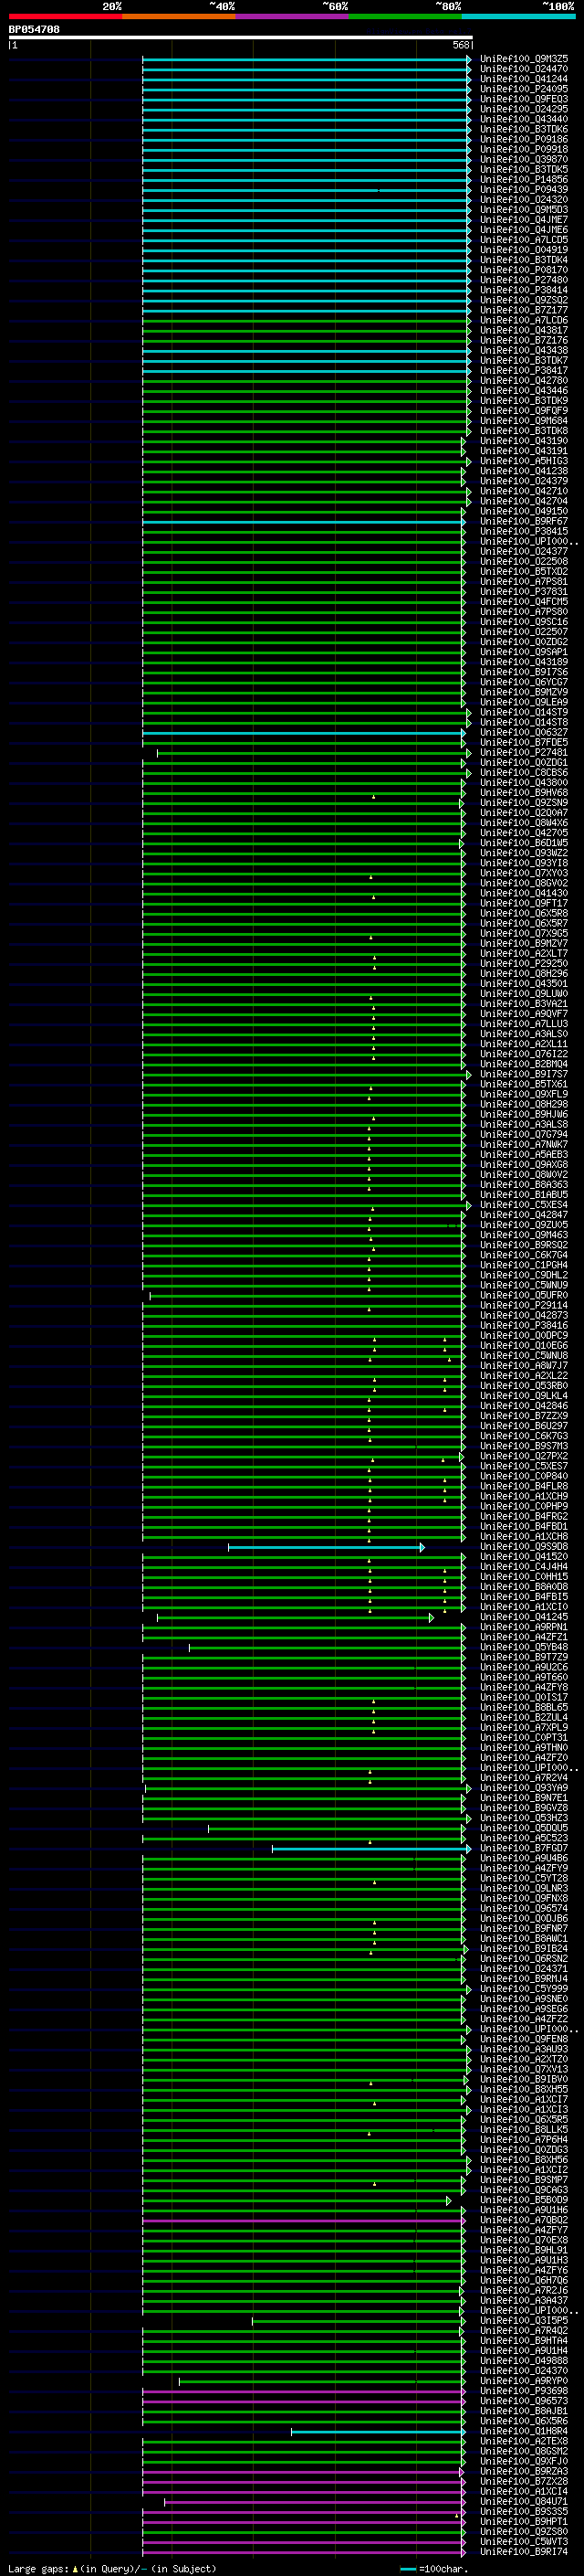The width and height of the screenshot is (584, 2576).
Task: Select label UniRef100_Q41245
Action: pos(524,1616)
